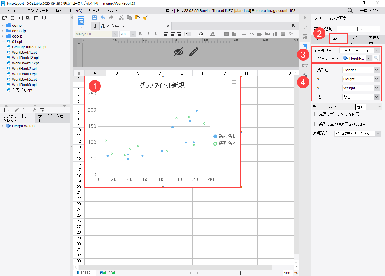Screen dimensions: 385x276
Task: Insert chart with bar chart icon
Action: click(x=275, y=34)
